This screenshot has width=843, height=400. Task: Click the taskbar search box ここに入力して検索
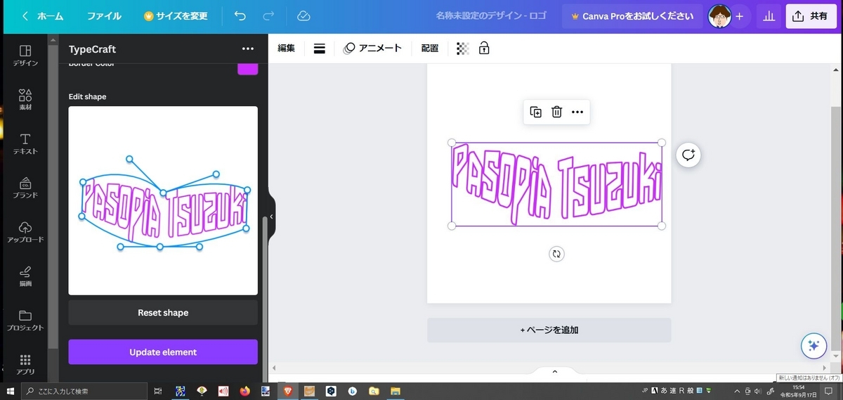pyautogui.click(x=84, y=391)
